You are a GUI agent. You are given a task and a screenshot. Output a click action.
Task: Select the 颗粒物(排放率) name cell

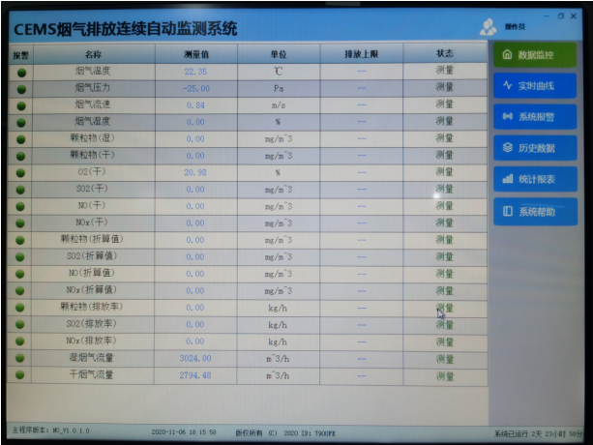click(x=92, y=307)
